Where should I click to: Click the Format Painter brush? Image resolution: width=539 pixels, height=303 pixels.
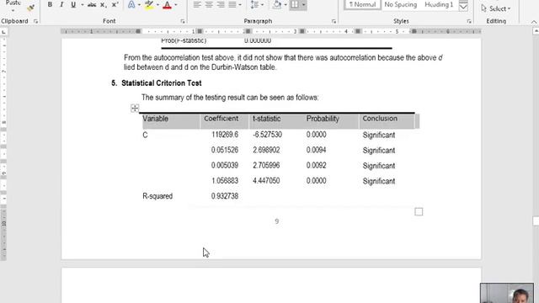pos(30,8)
